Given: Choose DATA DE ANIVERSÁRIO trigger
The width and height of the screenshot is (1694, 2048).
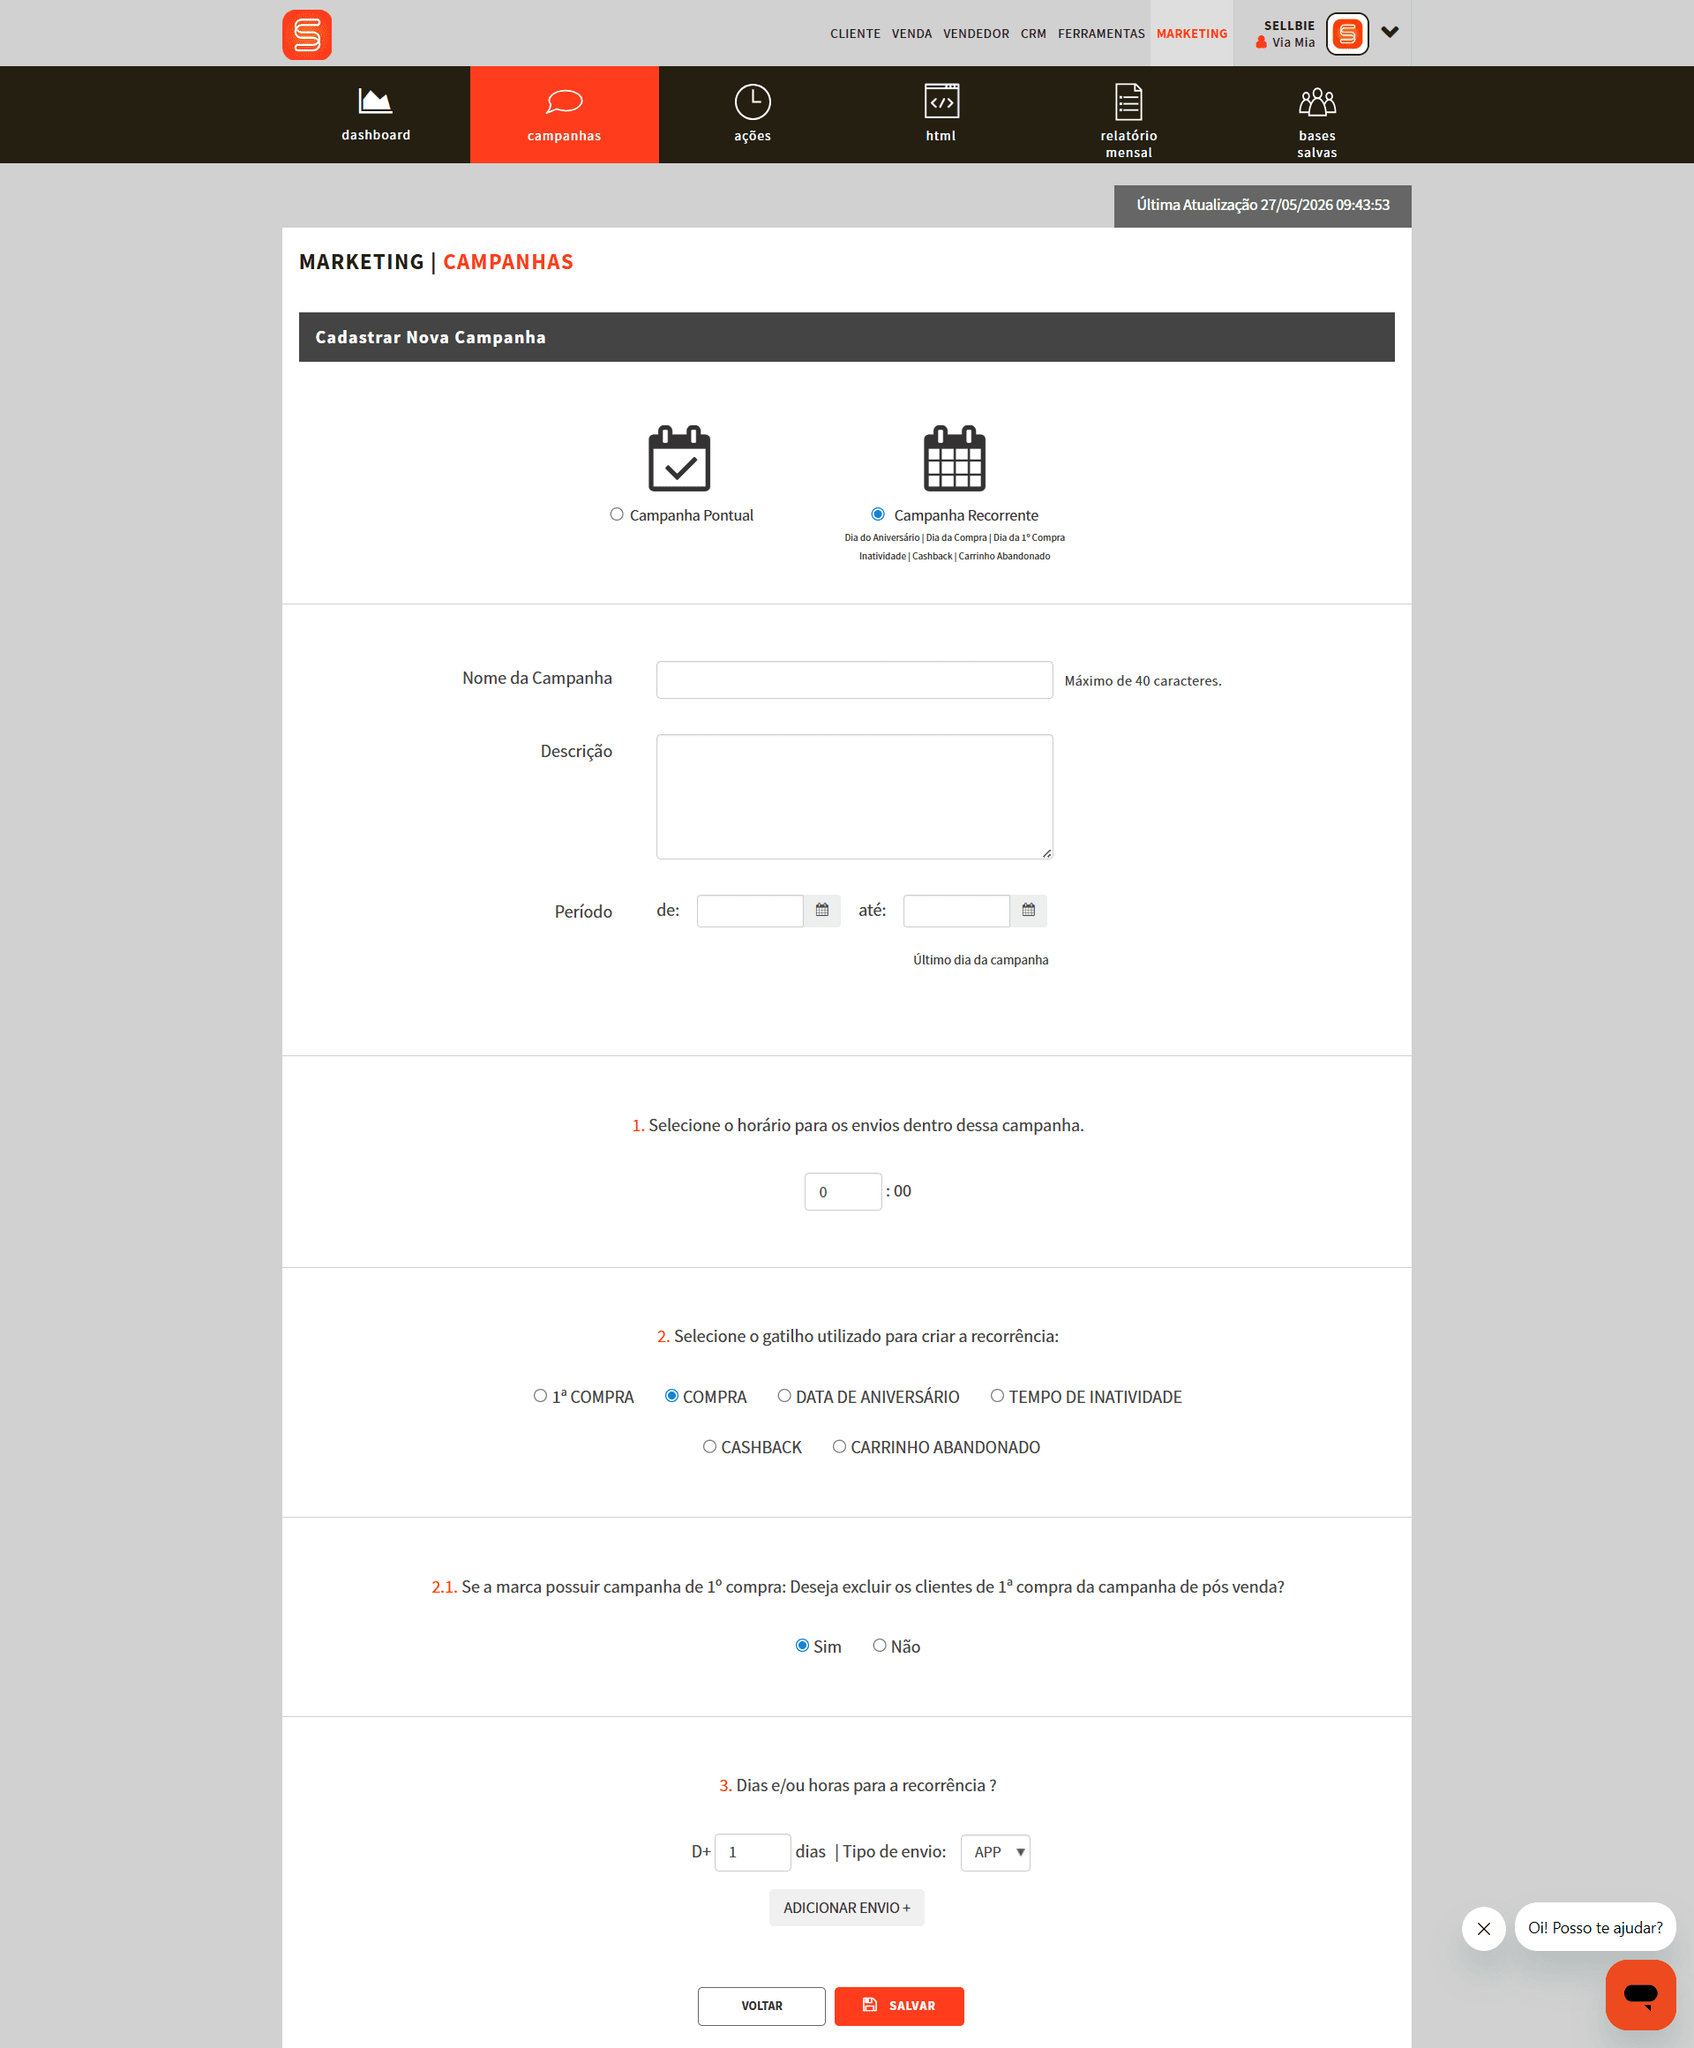Looking at the screenshot, I should [783, 1396].
